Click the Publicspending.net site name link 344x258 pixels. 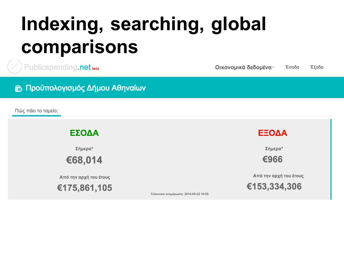pos(57,67)
